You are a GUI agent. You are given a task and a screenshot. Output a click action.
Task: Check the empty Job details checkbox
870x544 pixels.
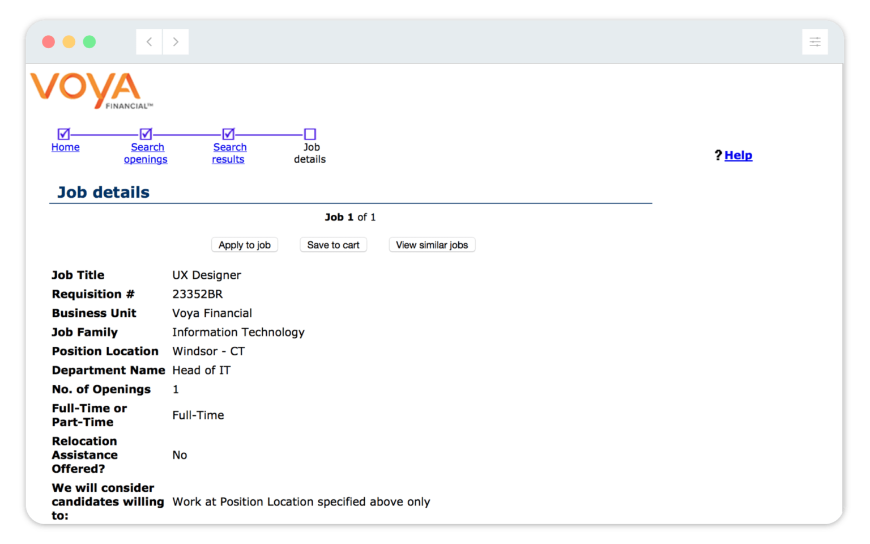click(310, 134)
